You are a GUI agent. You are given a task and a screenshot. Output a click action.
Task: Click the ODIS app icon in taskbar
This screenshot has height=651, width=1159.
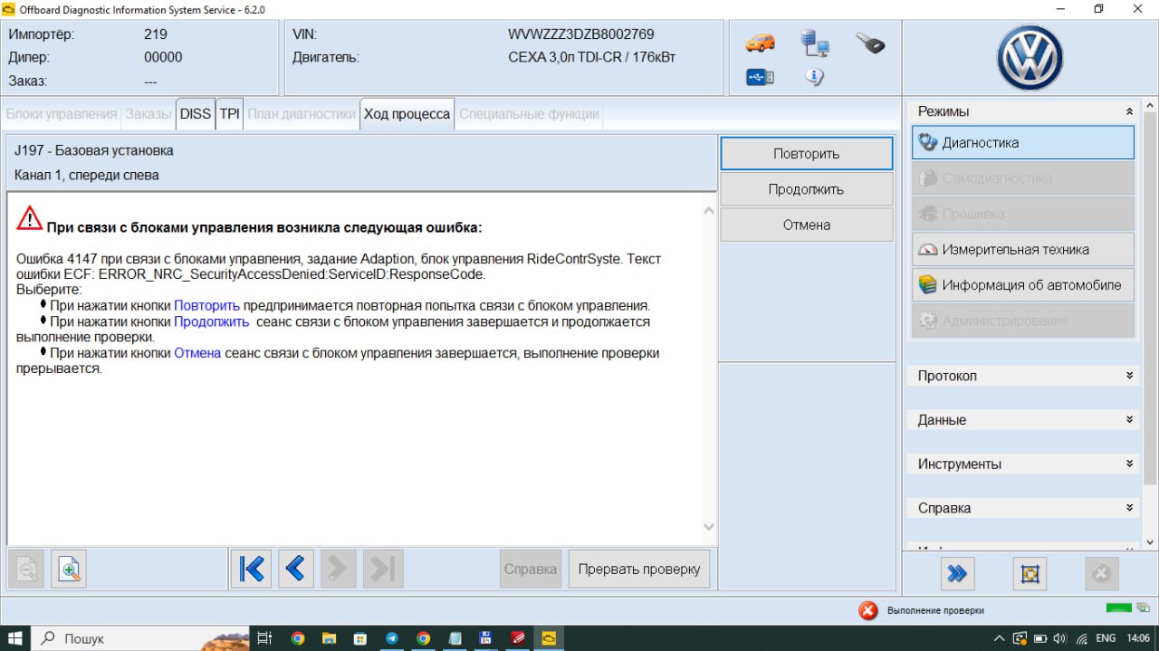click(549, 638)
